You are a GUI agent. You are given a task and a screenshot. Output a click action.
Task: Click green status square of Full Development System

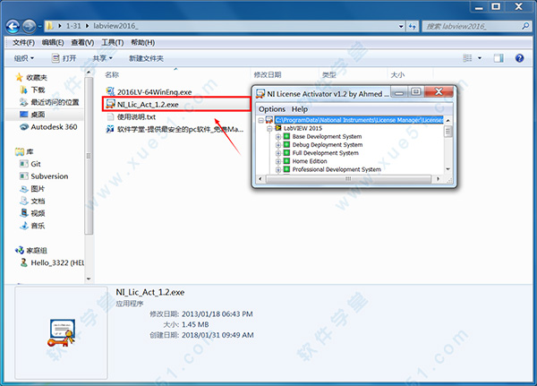pyautogui.click(x=286, y=153)
